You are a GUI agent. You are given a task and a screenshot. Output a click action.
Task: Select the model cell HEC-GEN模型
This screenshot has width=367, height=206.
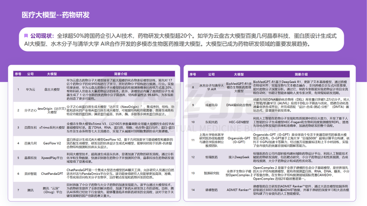pos(239,122)
